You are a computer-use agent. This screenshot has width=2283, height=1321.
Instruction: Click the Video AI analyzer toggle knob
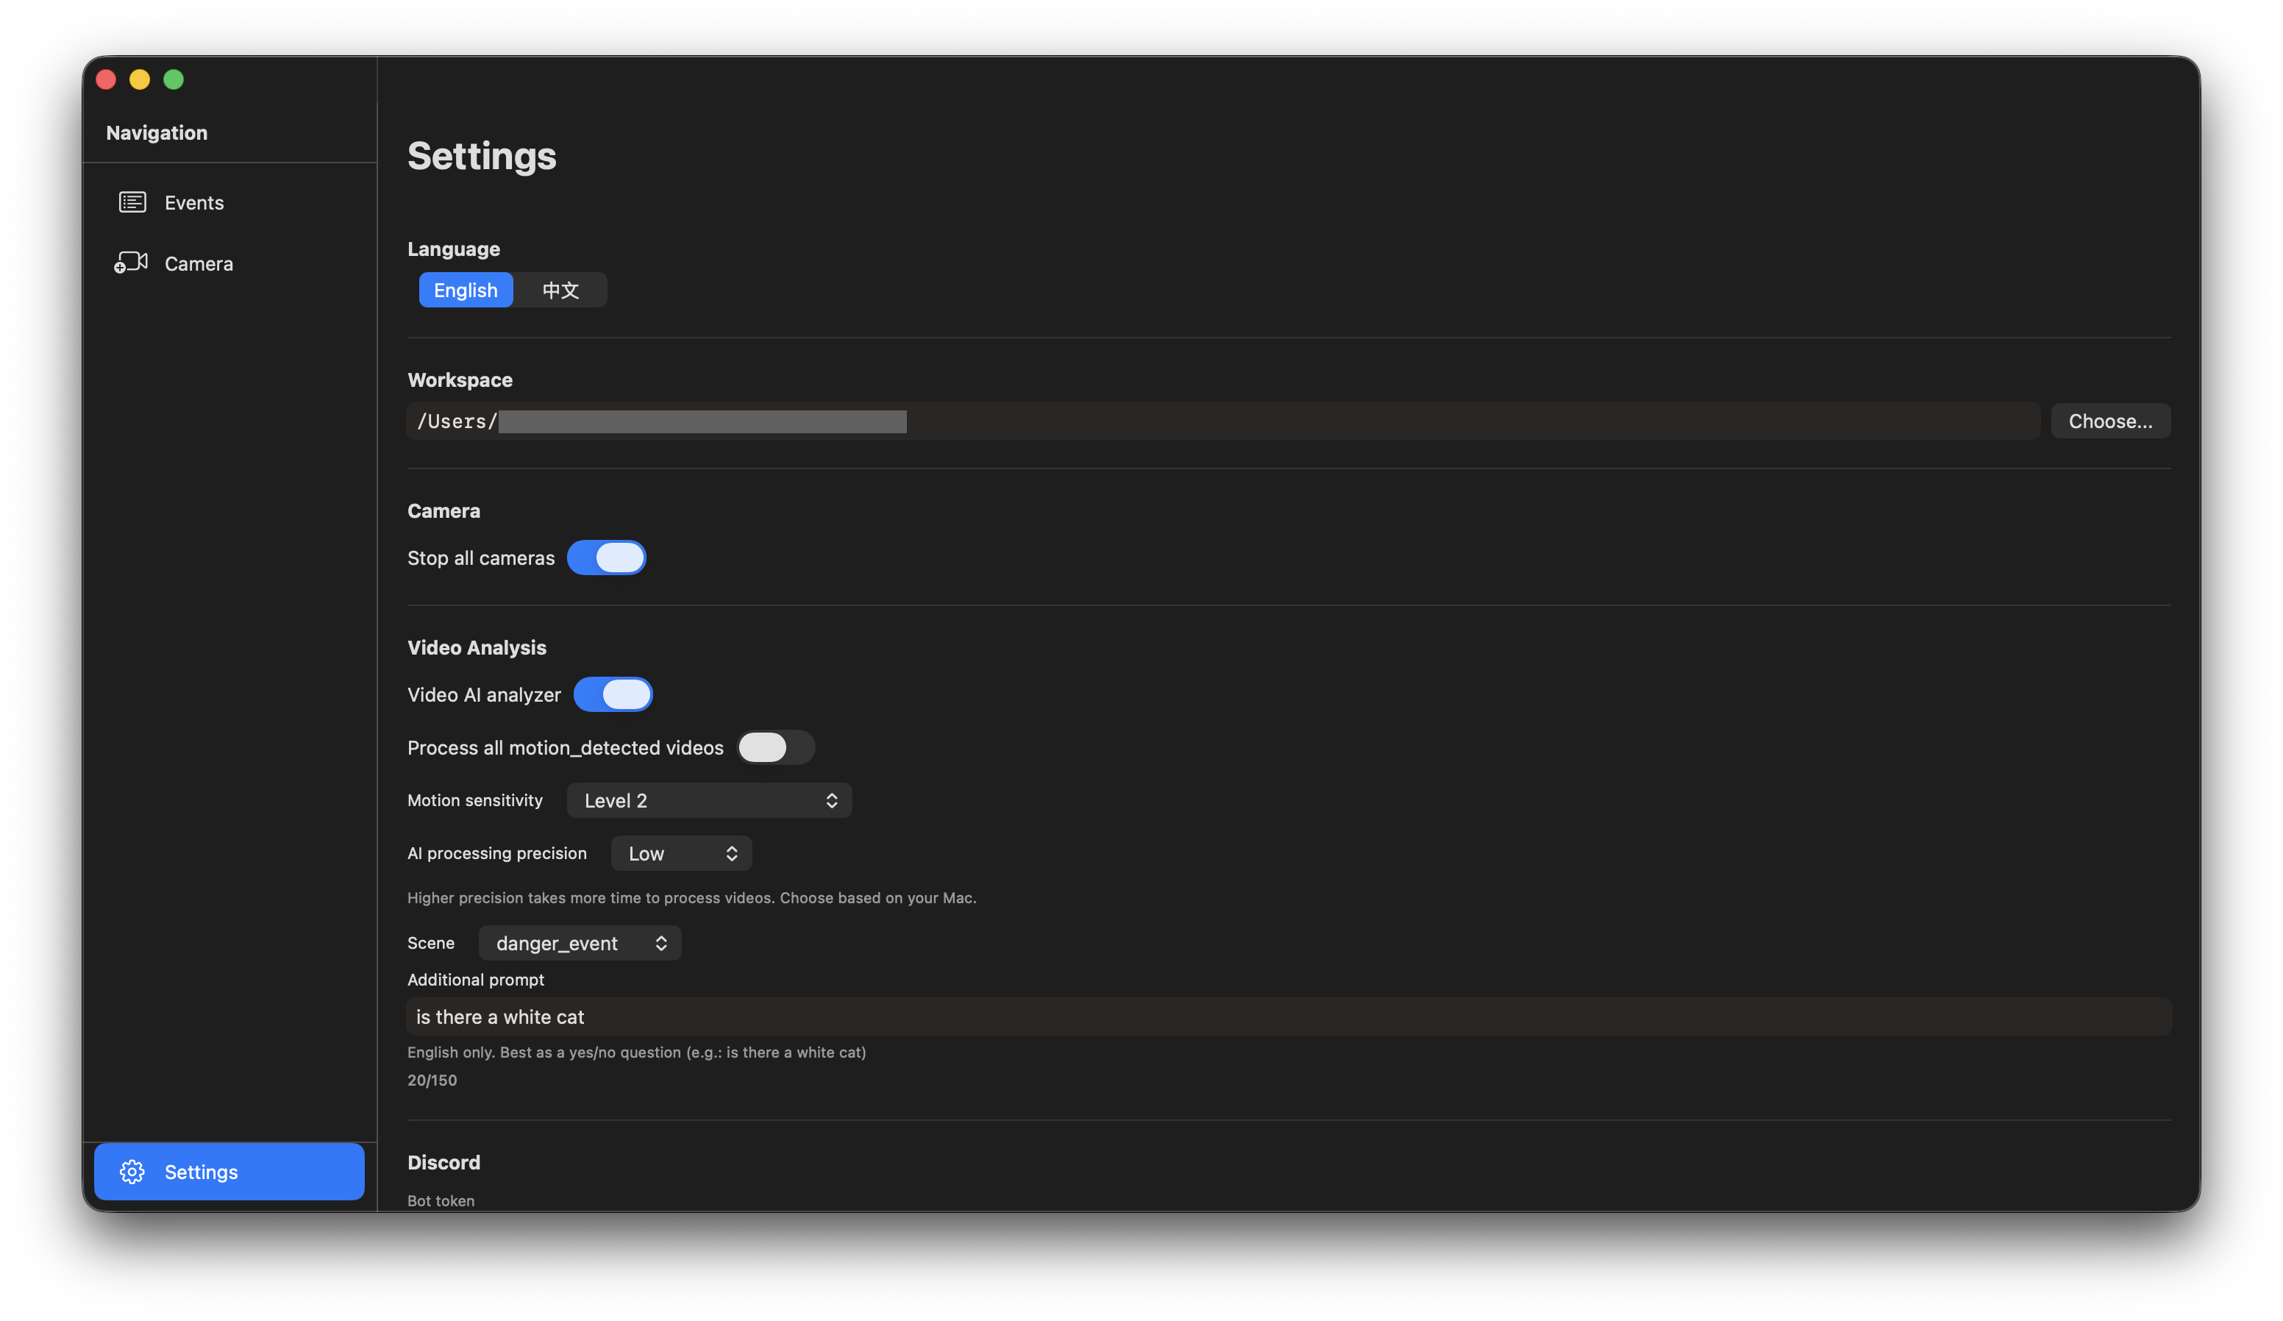[629, 694]
